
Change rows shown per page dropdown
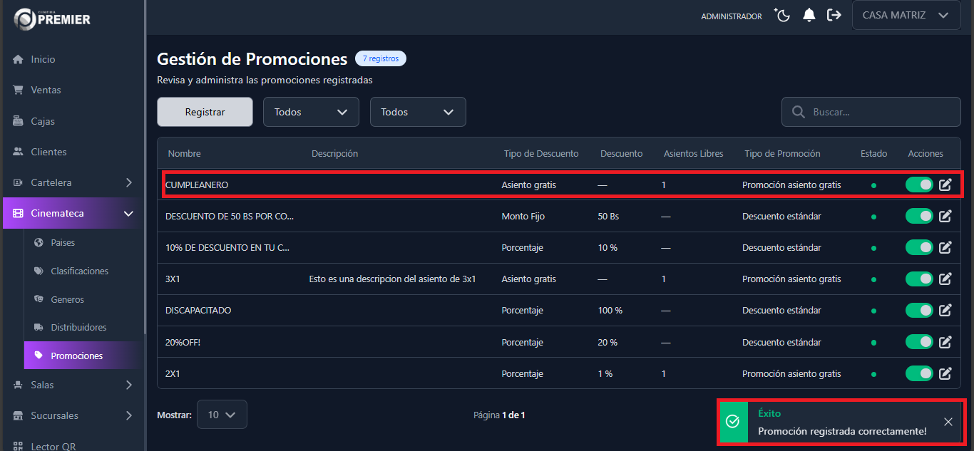point(222,415)
